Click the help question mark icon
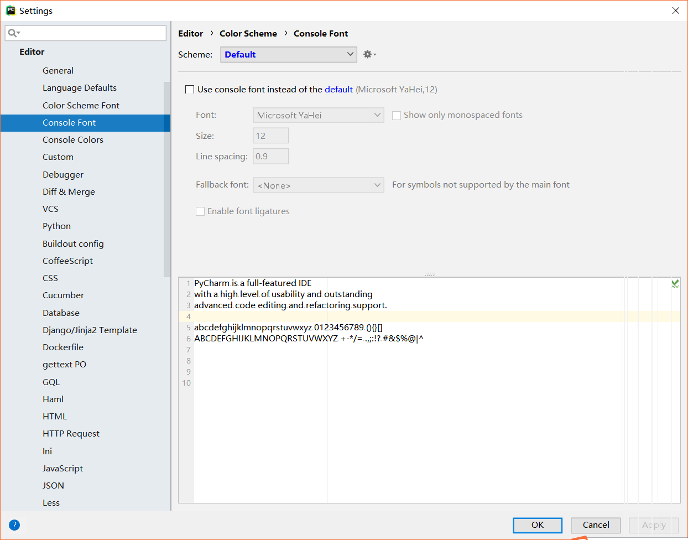Image resolution: width=688 pixels, height=540 pixels. point(14,525)
